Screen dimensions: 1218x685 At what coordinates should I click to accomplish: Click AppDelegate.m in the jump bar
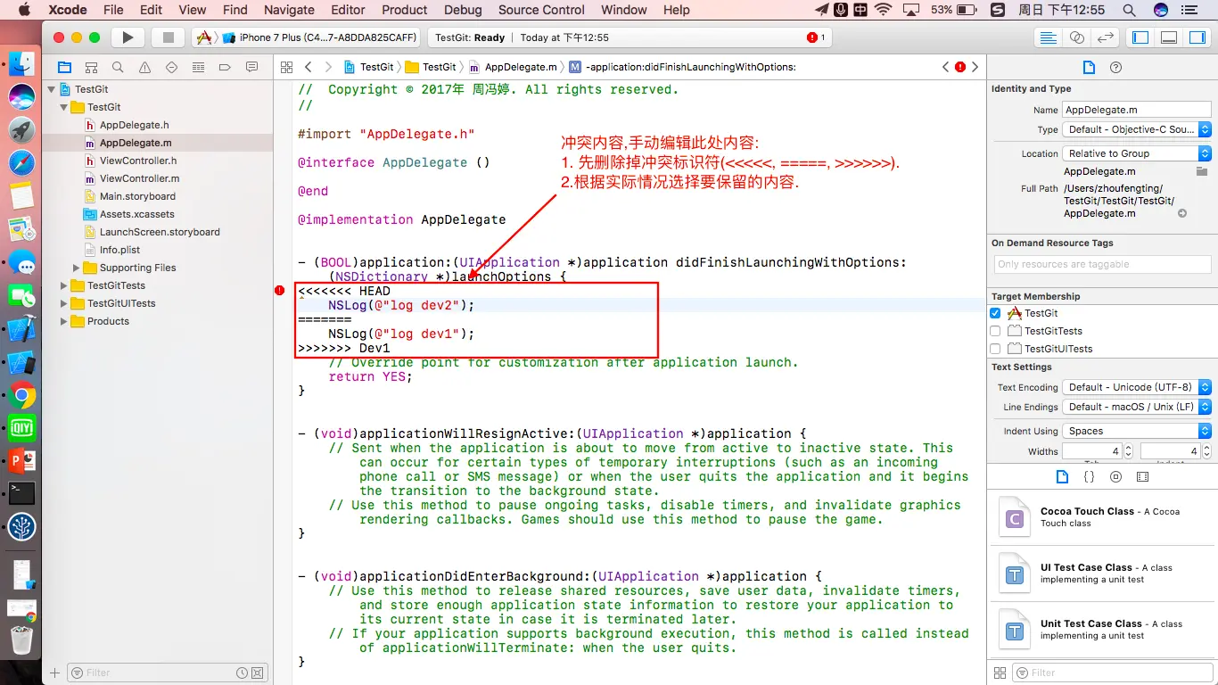514,67
